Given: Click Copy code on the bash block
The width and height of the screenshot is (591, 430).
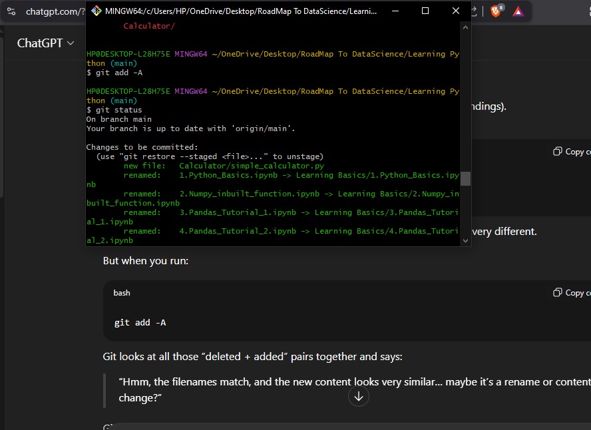Looking at the screenshot, I should click(x=572, y=293).
